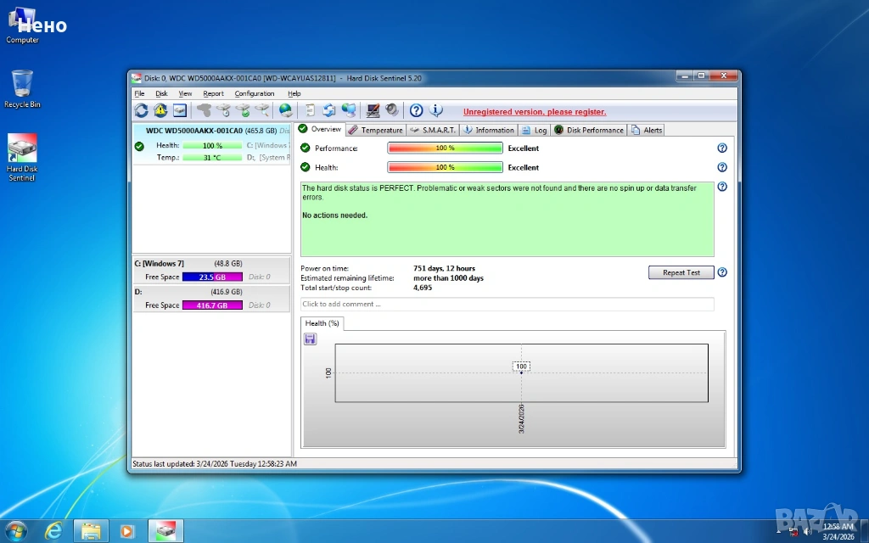
Task: Open the Disk Performance tab
Action: pyautogui.click(x=590, y=130)
